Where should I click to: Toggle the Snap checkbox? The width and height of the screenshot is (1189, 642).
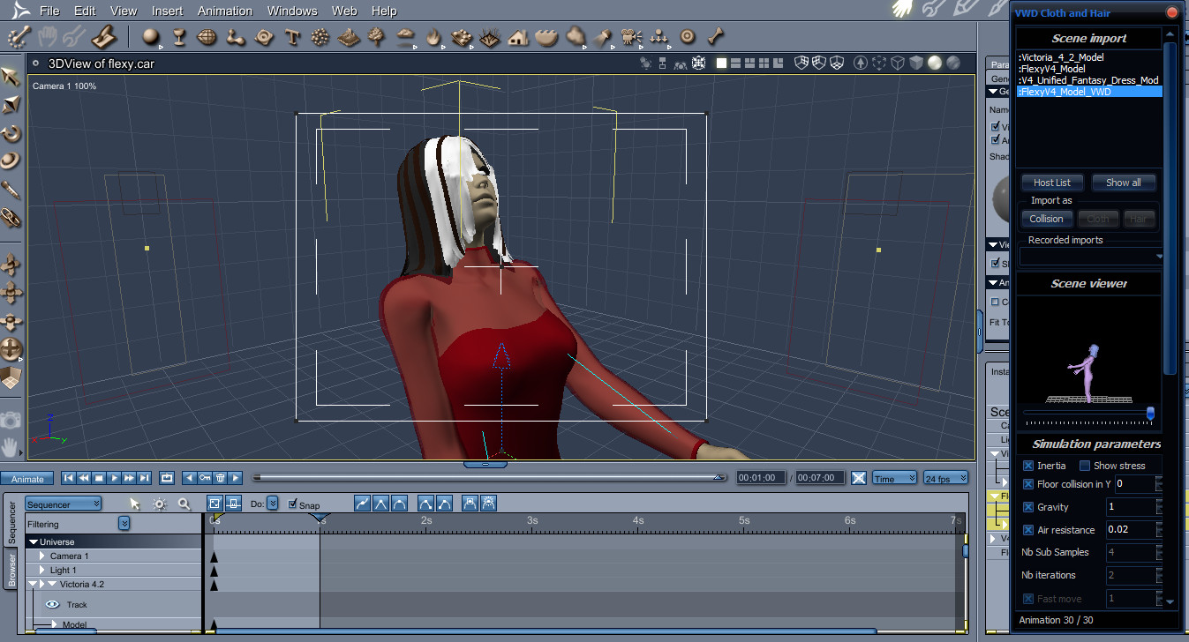pyautogui.click(x=293, y=504)
